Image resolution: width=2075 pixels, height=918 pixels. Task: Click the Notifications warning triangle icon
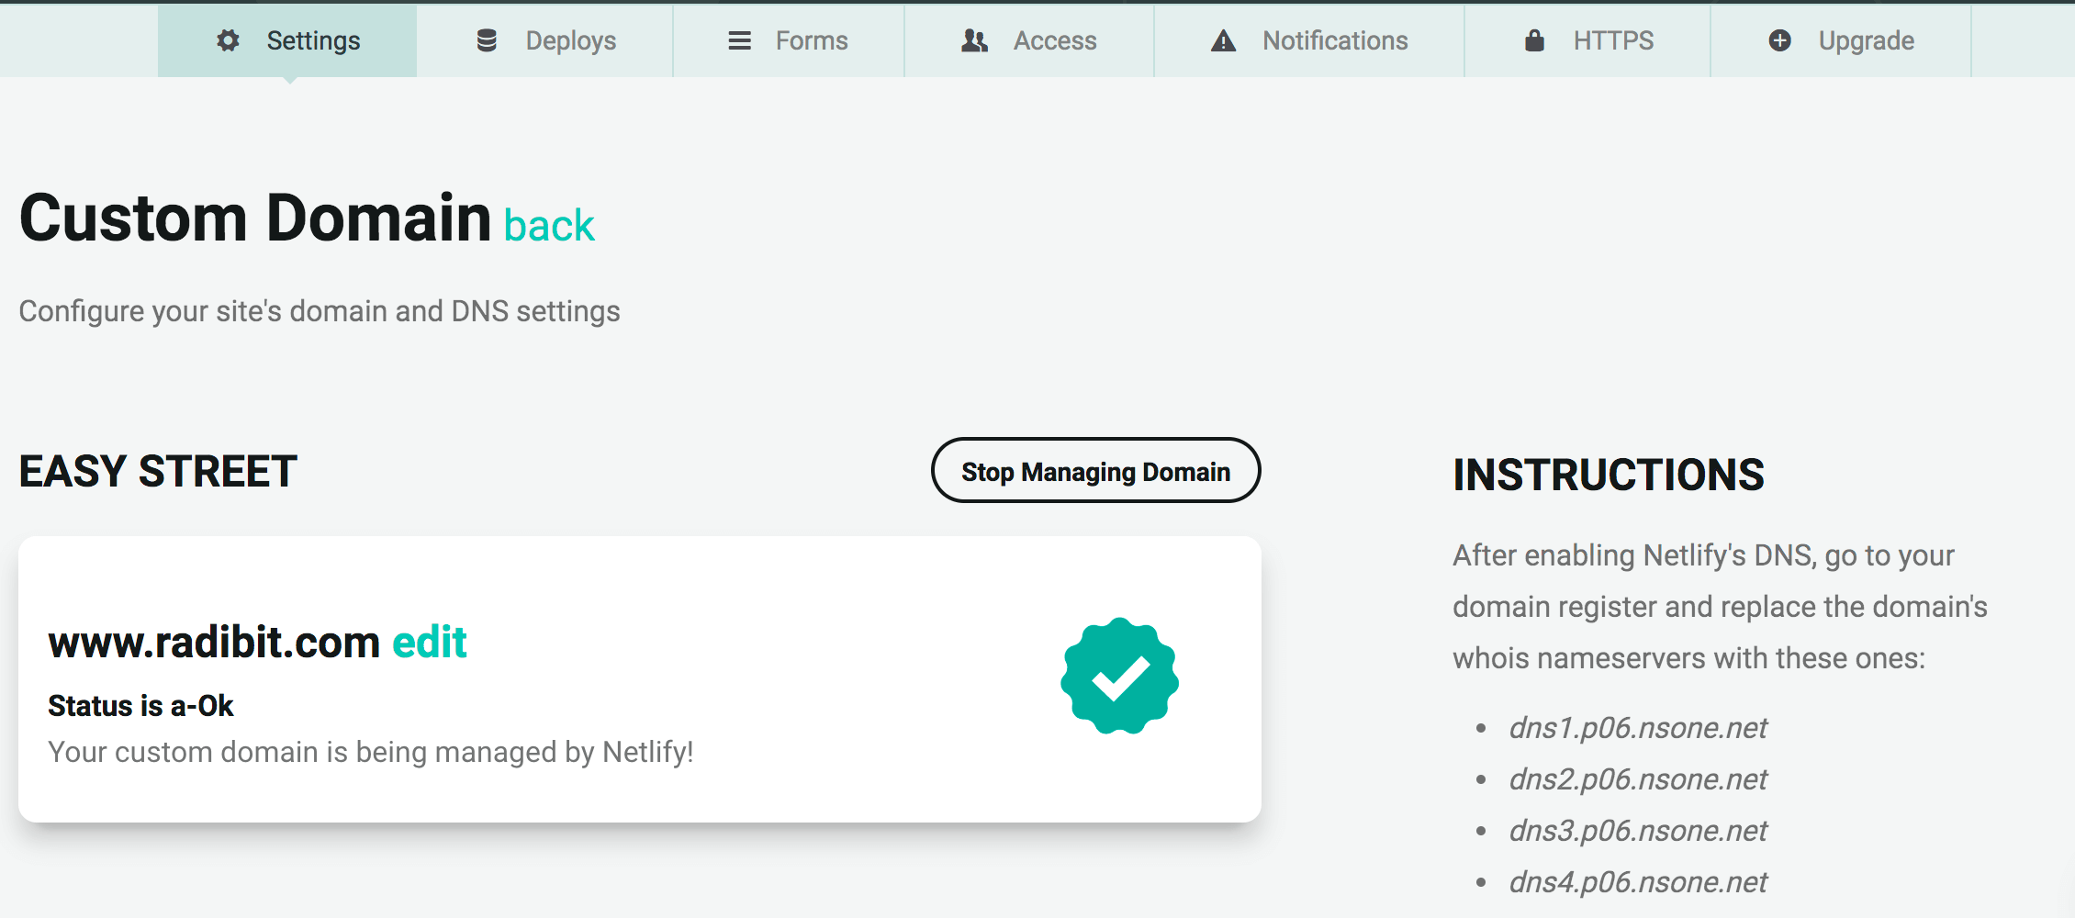coord(1223,40)
